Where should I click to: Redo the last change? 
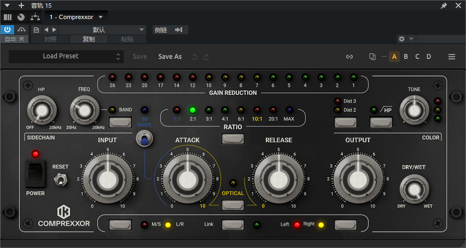[206, 57]
